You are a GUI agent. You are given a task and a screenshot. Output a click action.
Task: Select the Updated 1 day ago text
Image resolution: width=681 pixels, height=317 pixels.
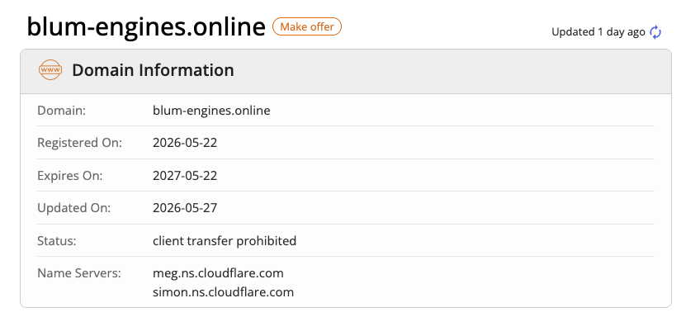[x=598, y=32]
